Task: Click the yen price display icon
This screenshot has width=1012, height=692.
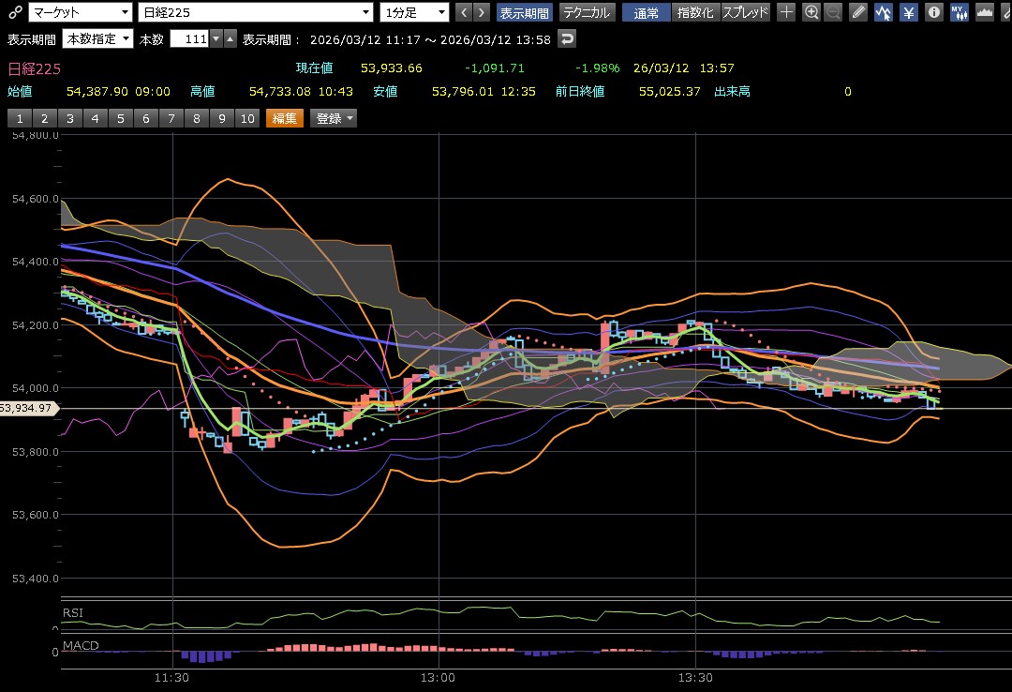Action: [x=909, y=12]
